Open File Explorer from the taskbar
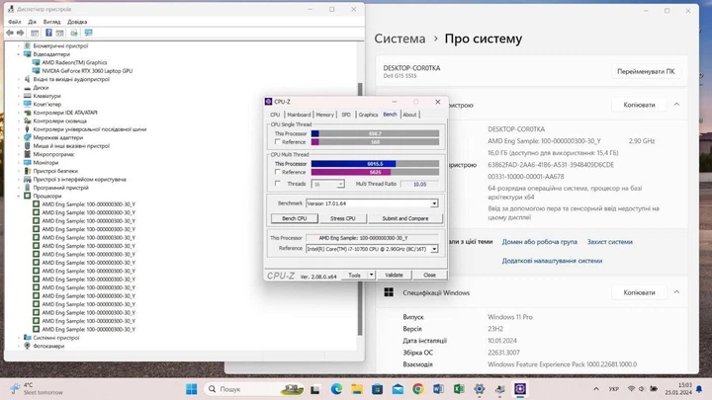The height and width of the screenshot is (400, 712). (x=357, y=389)
